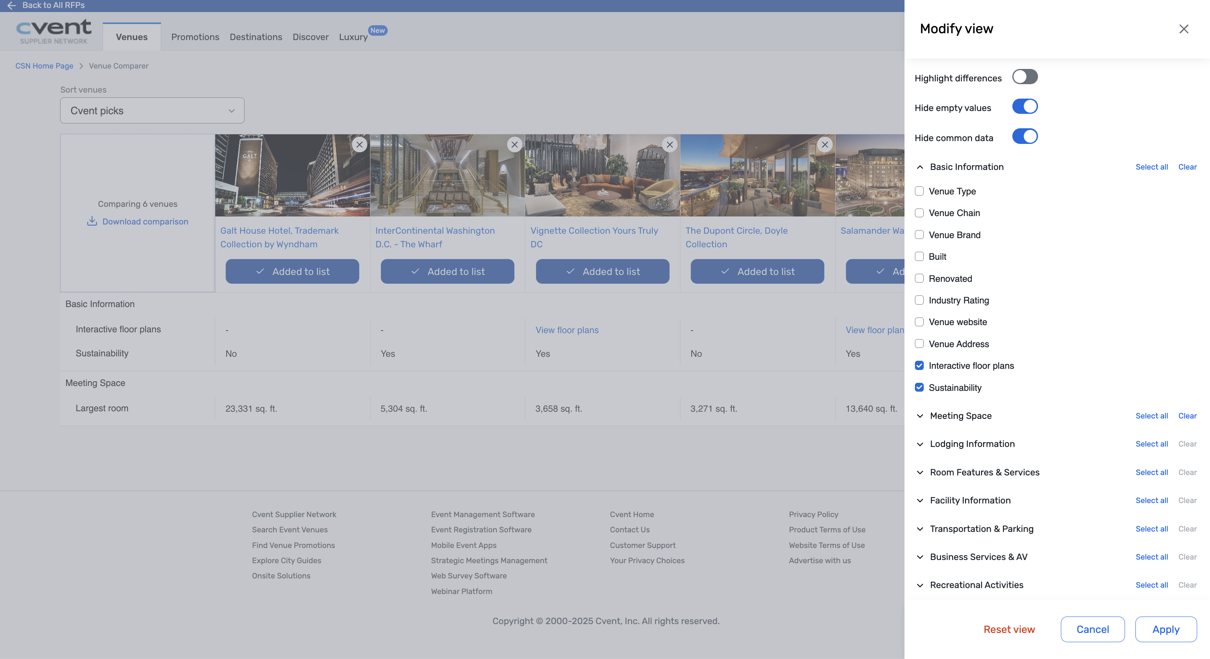Check the Renovated checkbox
Viewport: 1210px width, 659px height.
point(919,279)
